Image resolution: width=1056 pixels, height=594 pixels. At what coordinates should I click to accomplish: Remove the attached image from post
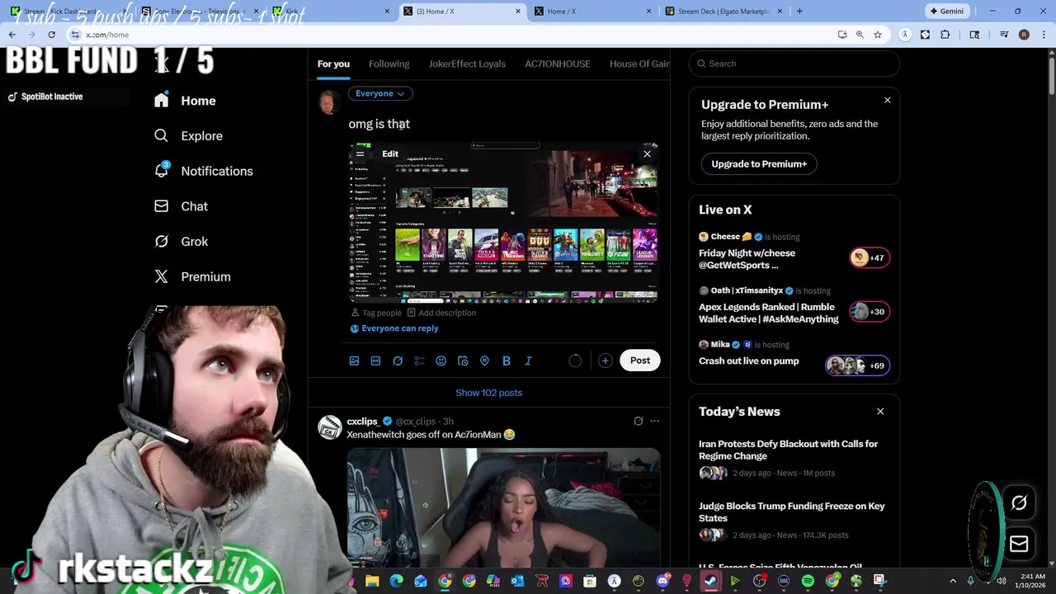click(x=647, y=154)
